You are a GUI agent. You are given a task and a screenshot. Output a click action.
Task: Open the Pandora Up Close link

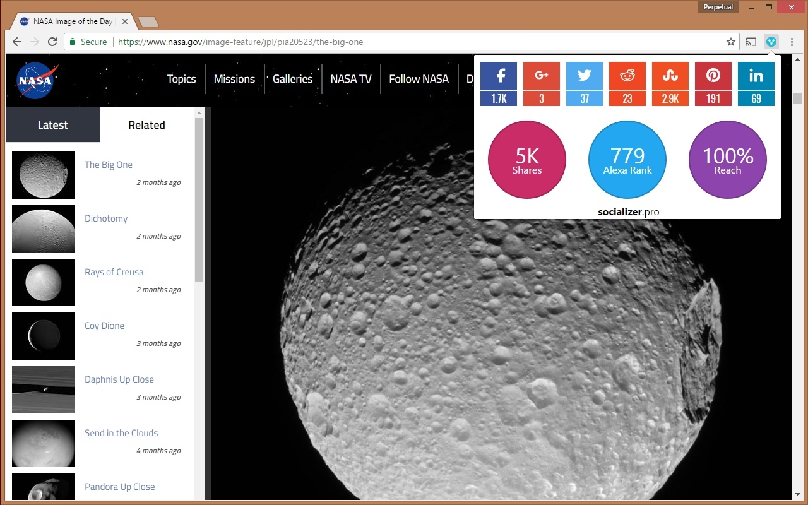coord(120,487)
